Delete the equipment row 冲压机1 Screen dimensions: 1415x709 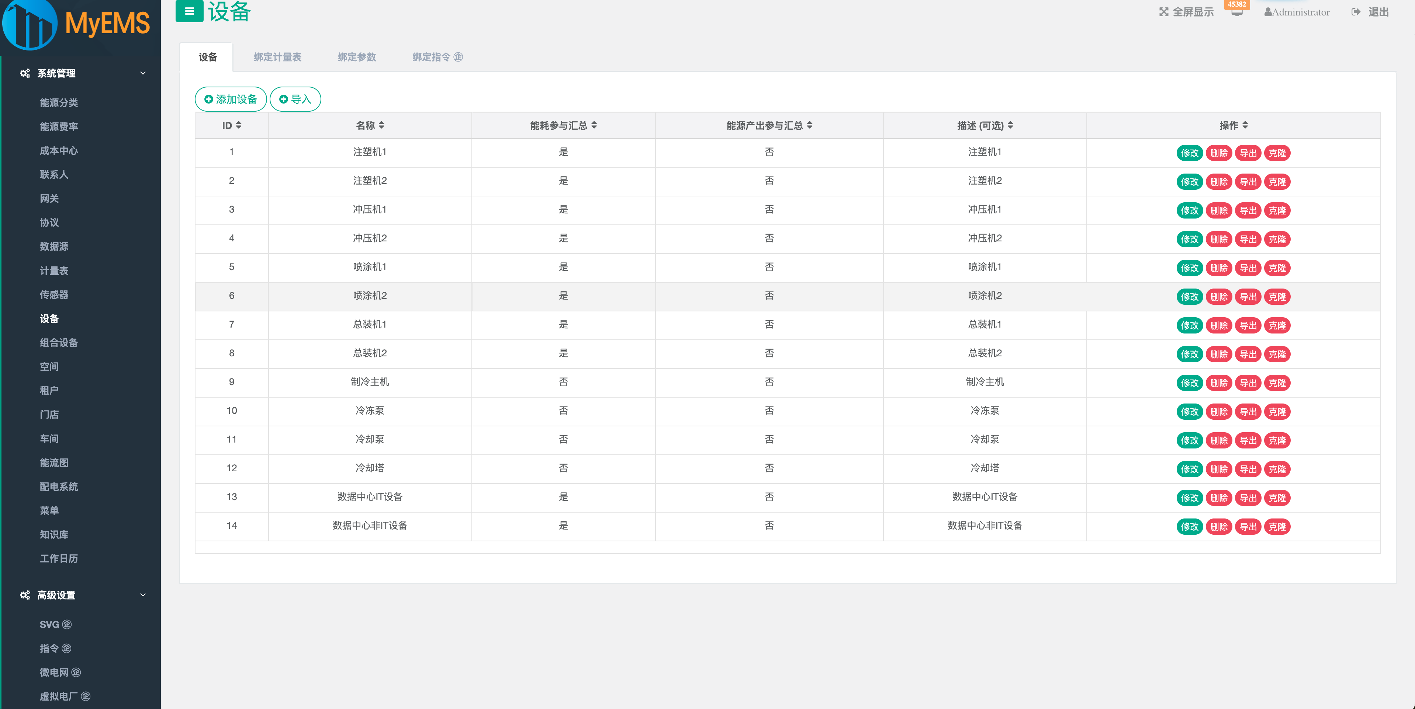point(1218,211)
